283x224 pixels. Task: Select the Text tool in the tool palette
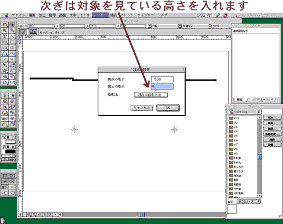5,36
